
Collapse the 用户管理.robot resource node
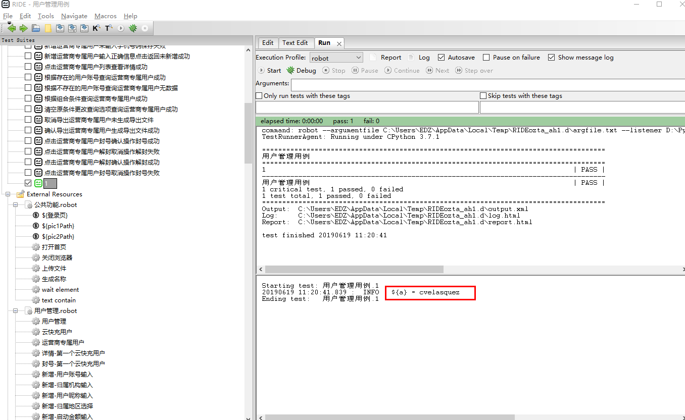tap(16, 310)
